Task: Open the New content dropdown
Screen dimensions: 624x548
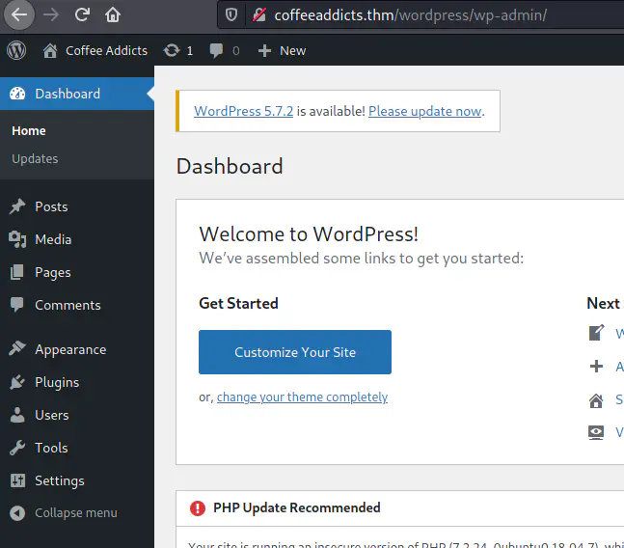Action: [282, 50]
